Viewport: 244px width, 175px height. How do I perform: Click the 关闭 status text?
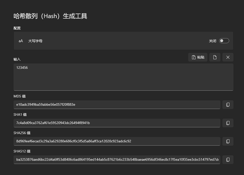pyautogui.click(x=213, y=41)
